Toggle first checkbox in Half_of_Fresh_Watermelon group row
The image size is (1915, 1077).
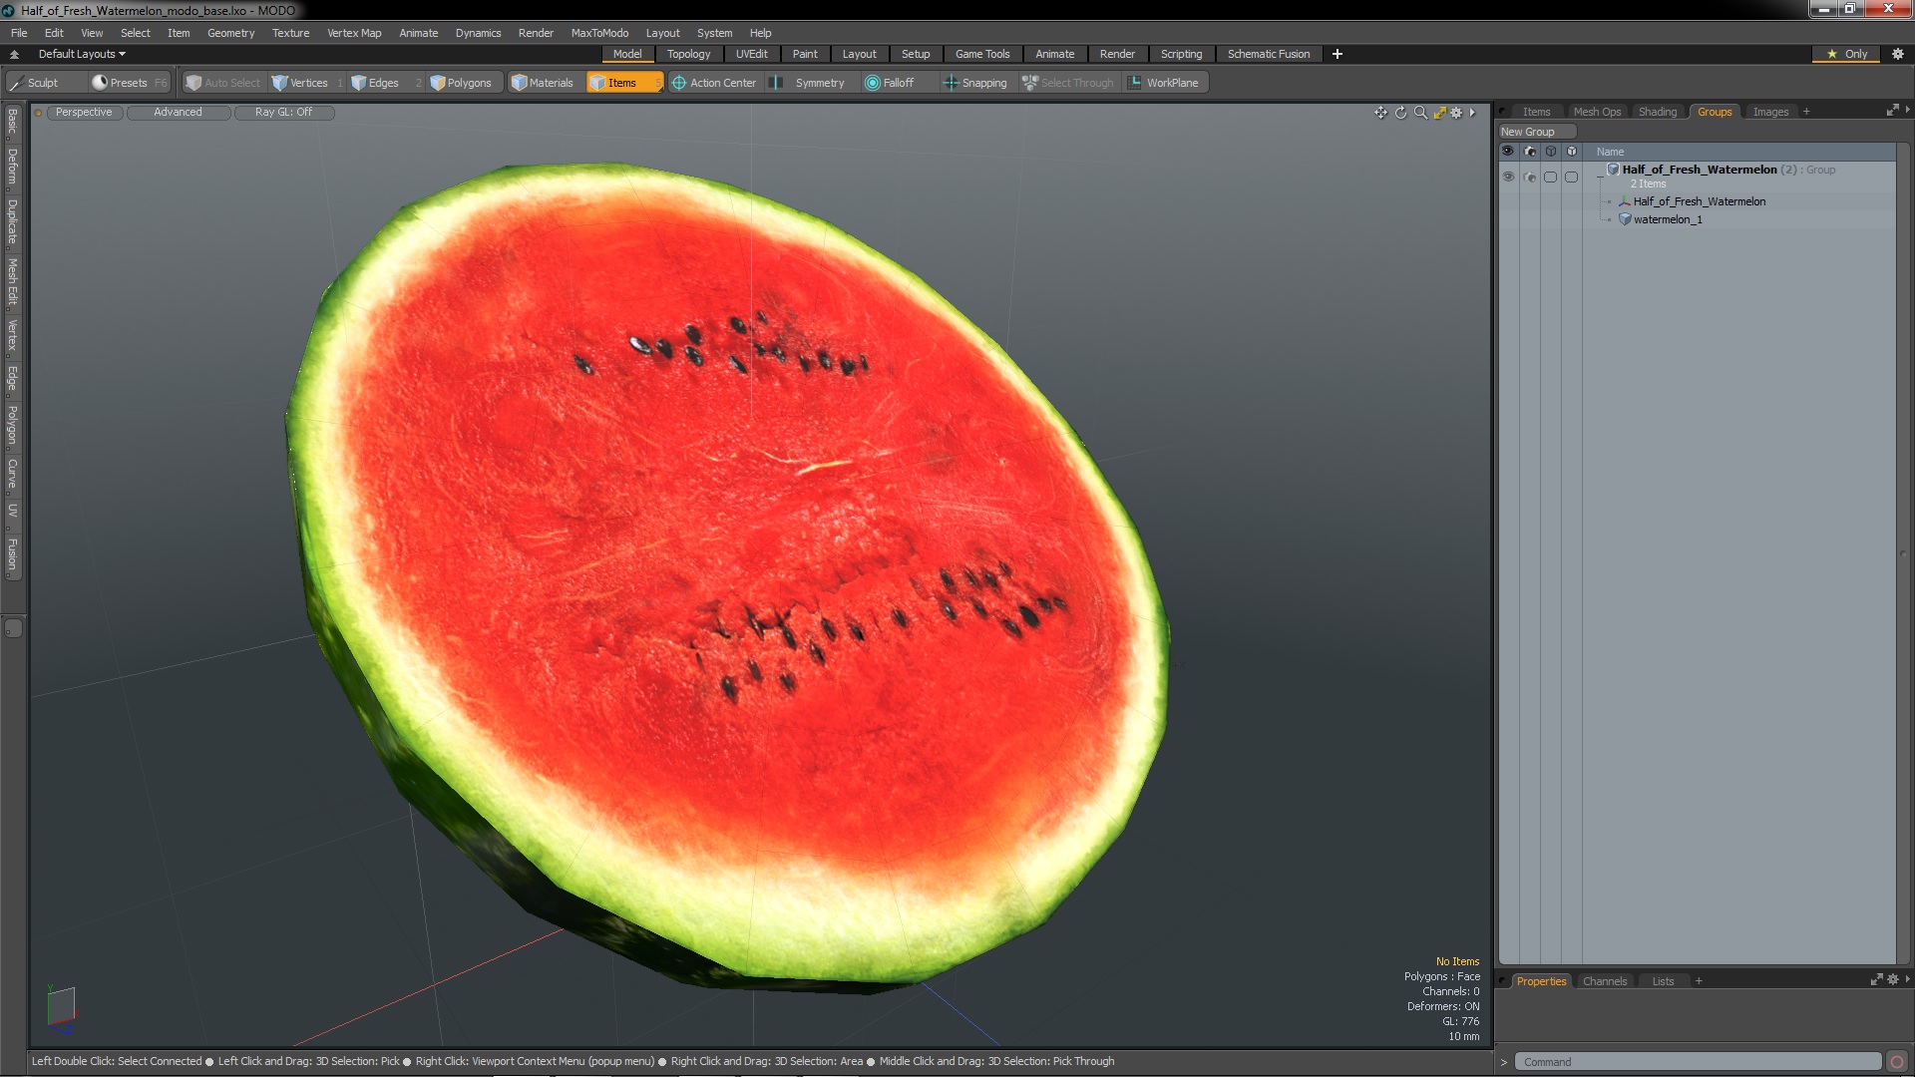[1550, 177]
